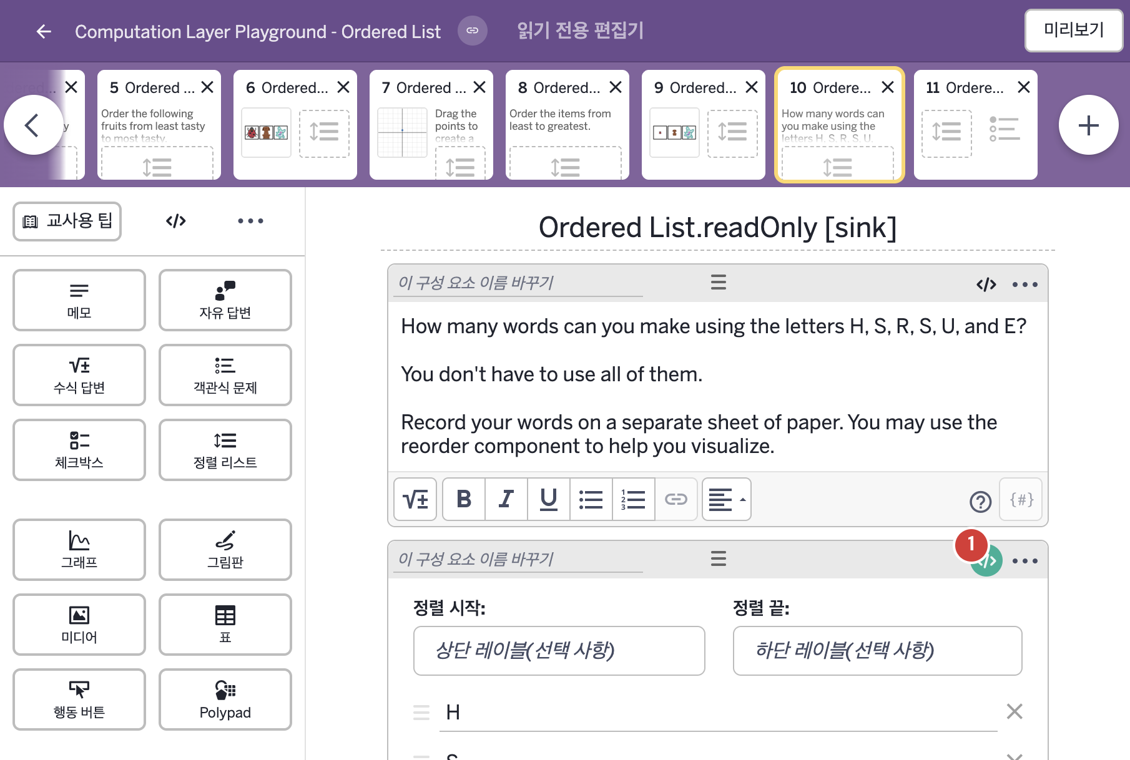Open text alignment dropdown

pyautogui.click(x=727, y=499)
